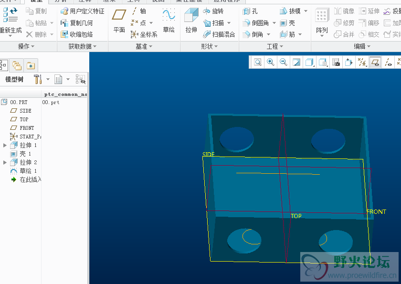The height and width of the screenshot is (284, 401).
Task: Click the Plane (平面) datum icon
Action: click(119, 21)
